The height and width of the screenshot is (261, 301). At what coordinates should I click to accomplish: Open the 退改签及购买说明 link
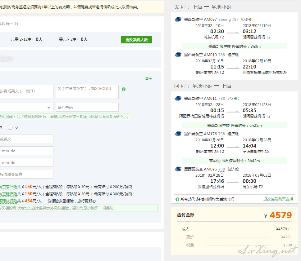[278, 199]
